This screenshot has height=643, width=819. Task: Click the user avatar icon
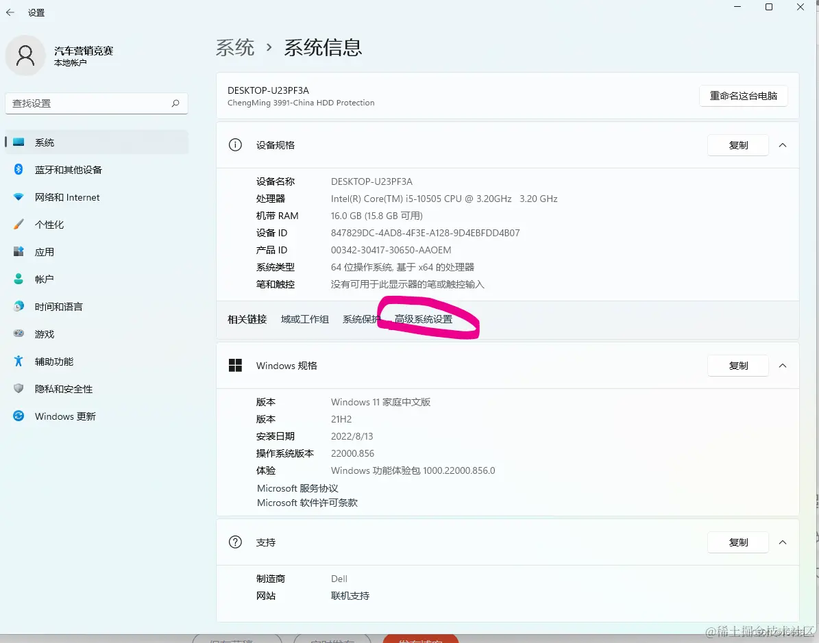pos(25,55)
